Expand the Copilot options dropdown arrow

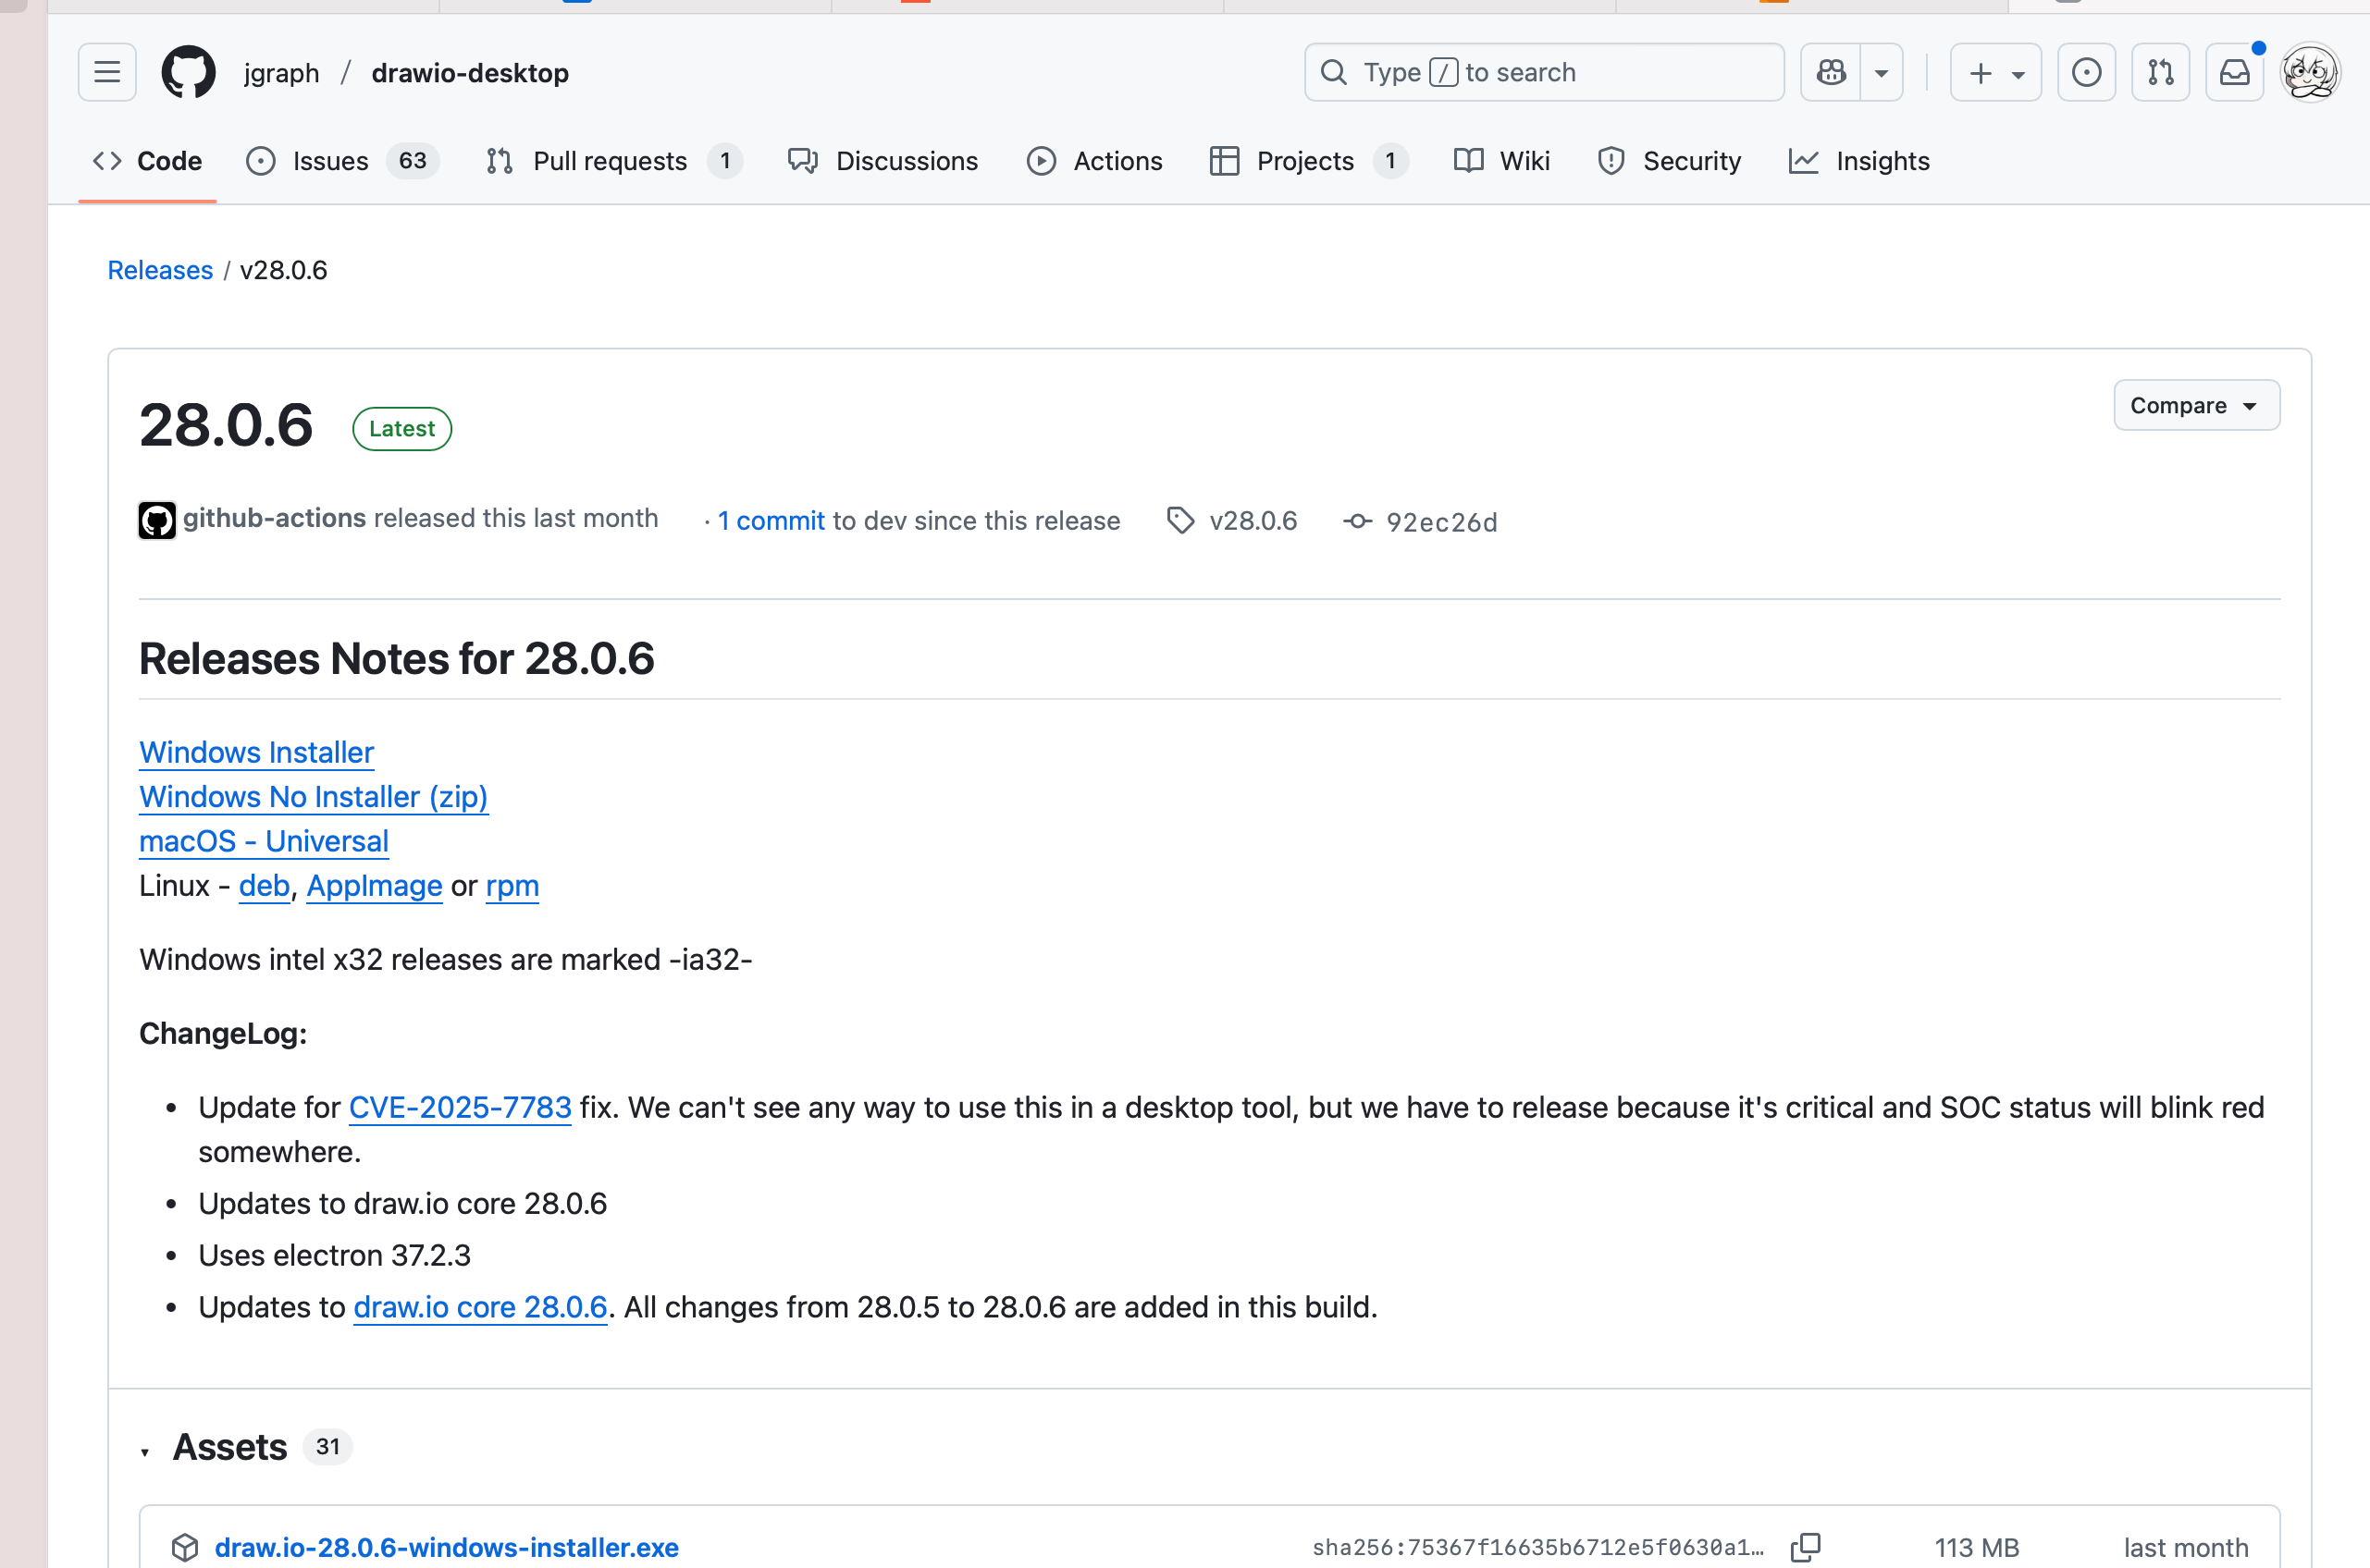(x=1881, y=72)
